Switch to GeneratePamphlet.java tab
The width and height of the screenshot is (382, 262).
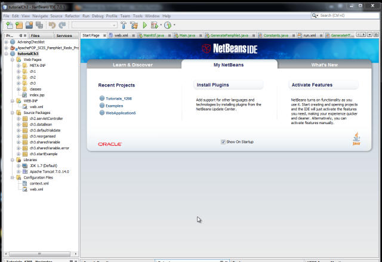click(x=229, y=36)
